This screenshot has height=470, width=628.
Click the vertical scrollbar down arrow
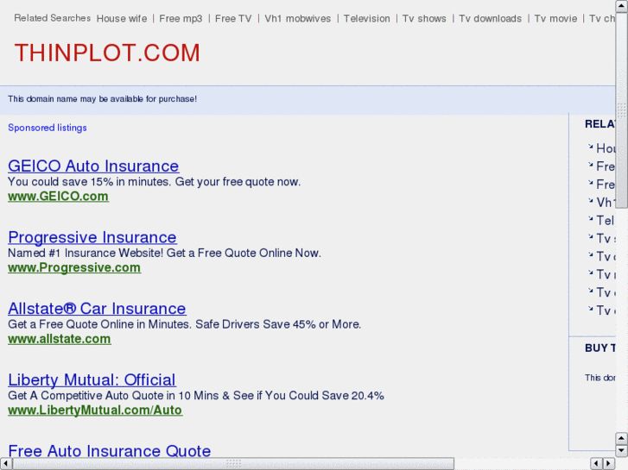622,451
